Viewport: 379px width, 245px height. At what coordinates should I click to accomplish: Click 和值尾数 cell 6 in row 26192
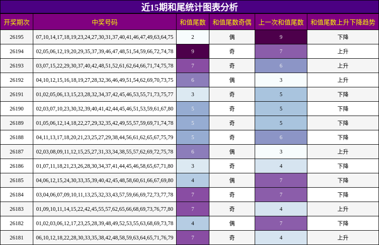193,80
